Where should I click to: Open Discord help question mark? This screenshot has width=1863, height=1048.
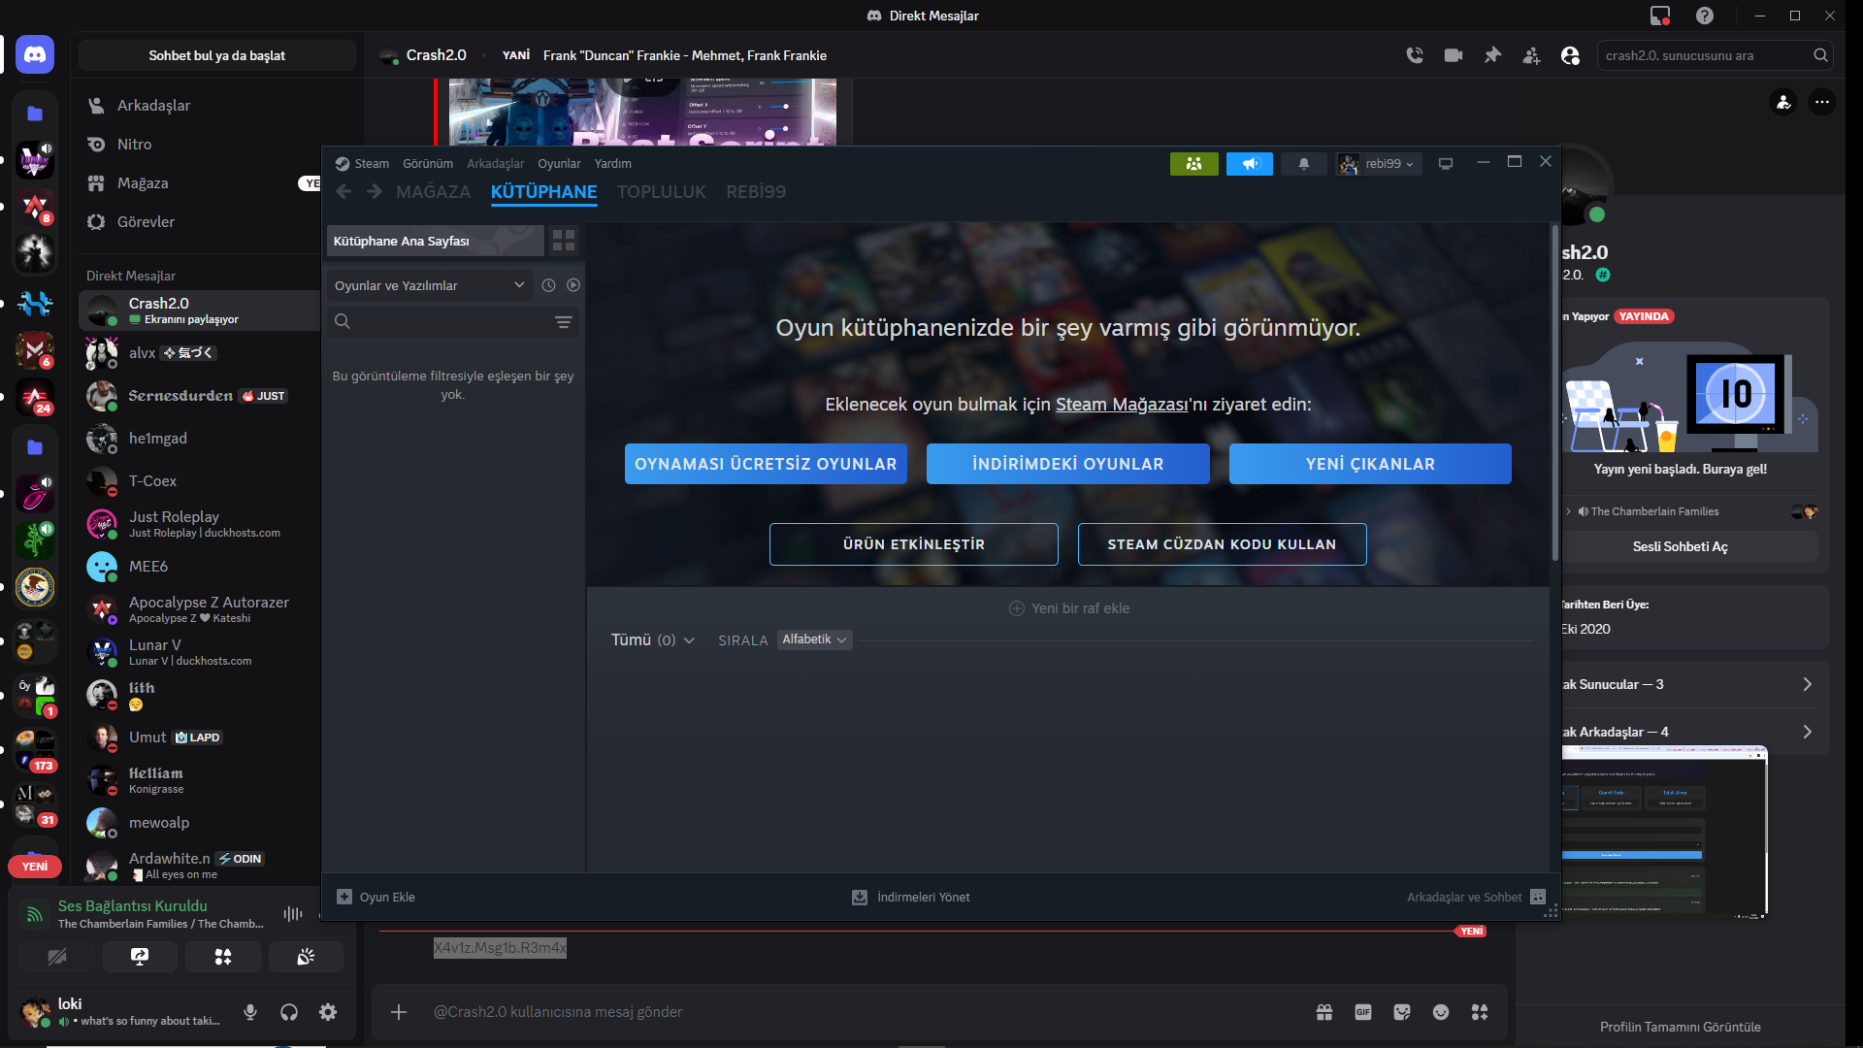[1705, 16]
